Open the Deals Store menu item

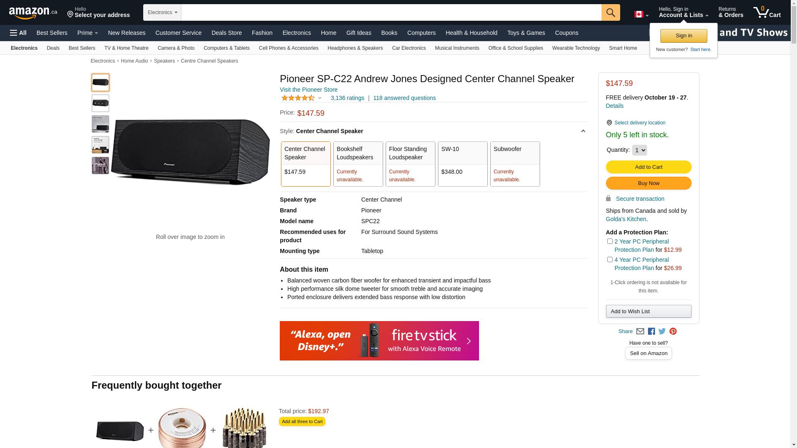227,33
